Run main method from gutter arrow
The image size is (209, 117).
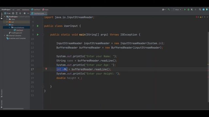coord(38,35)
